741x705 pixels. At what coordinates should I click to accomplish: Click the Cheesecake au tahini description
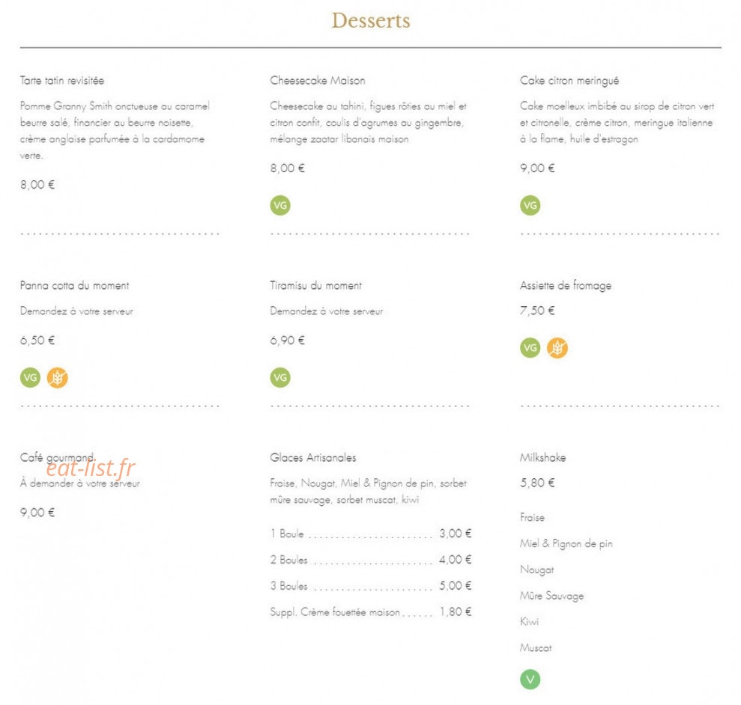(368, 123)
